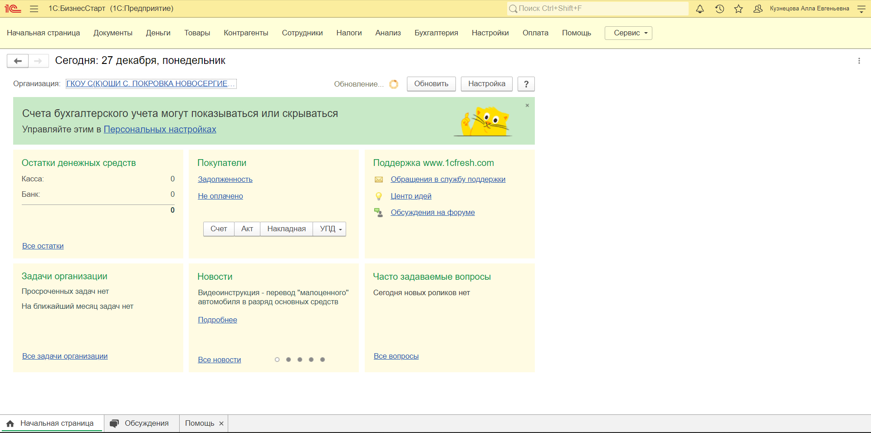Click the envelope icon for support requests

[379, 180]
